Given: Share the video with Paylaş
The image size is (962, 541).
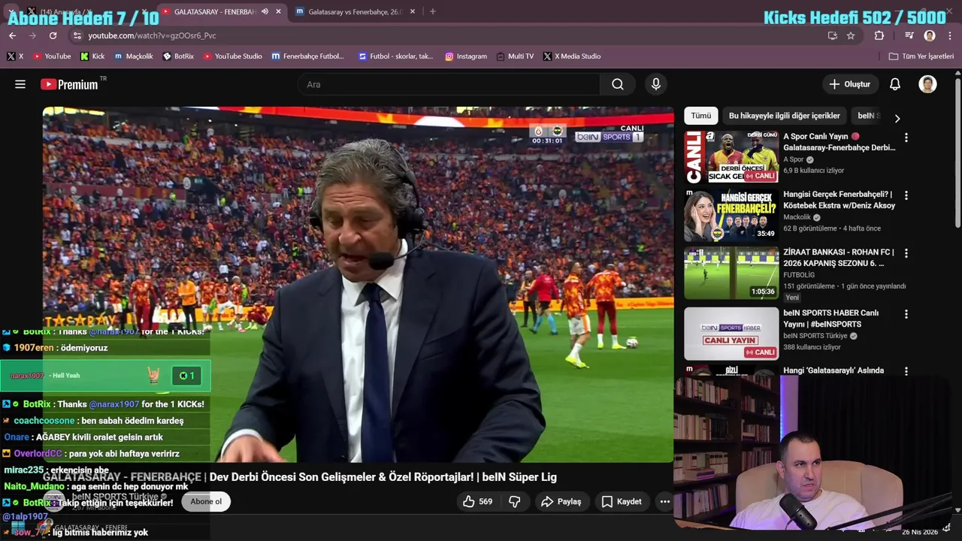Looking at the screenshot, I should [561, 501].
